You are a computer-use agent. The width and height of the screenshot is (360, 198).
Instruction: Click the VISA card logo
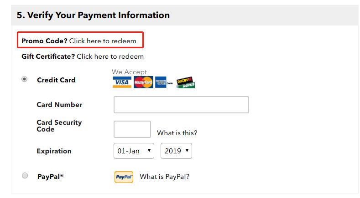click(122, 82)
